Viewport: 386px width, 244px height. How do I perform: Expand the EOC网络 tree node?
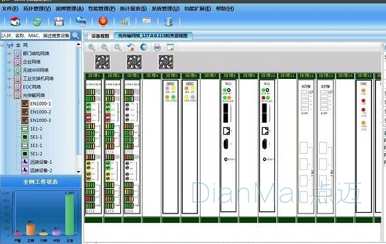9,87
